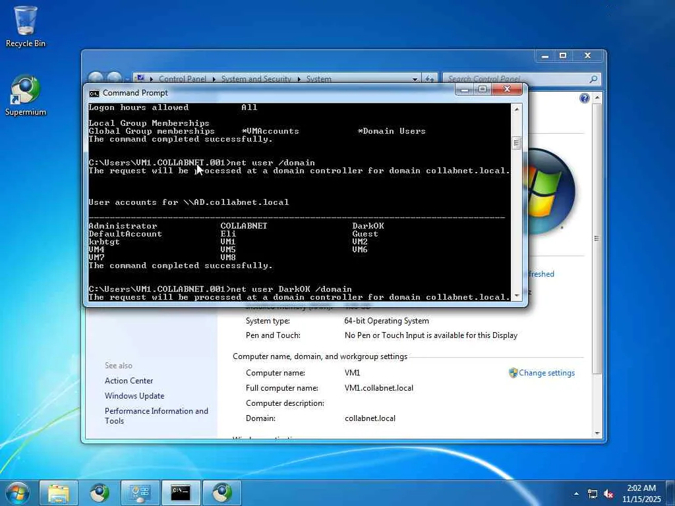The width and height of the screenshot is (675, 506).
Task: Open Windows Update link
Action: [134, 396]
